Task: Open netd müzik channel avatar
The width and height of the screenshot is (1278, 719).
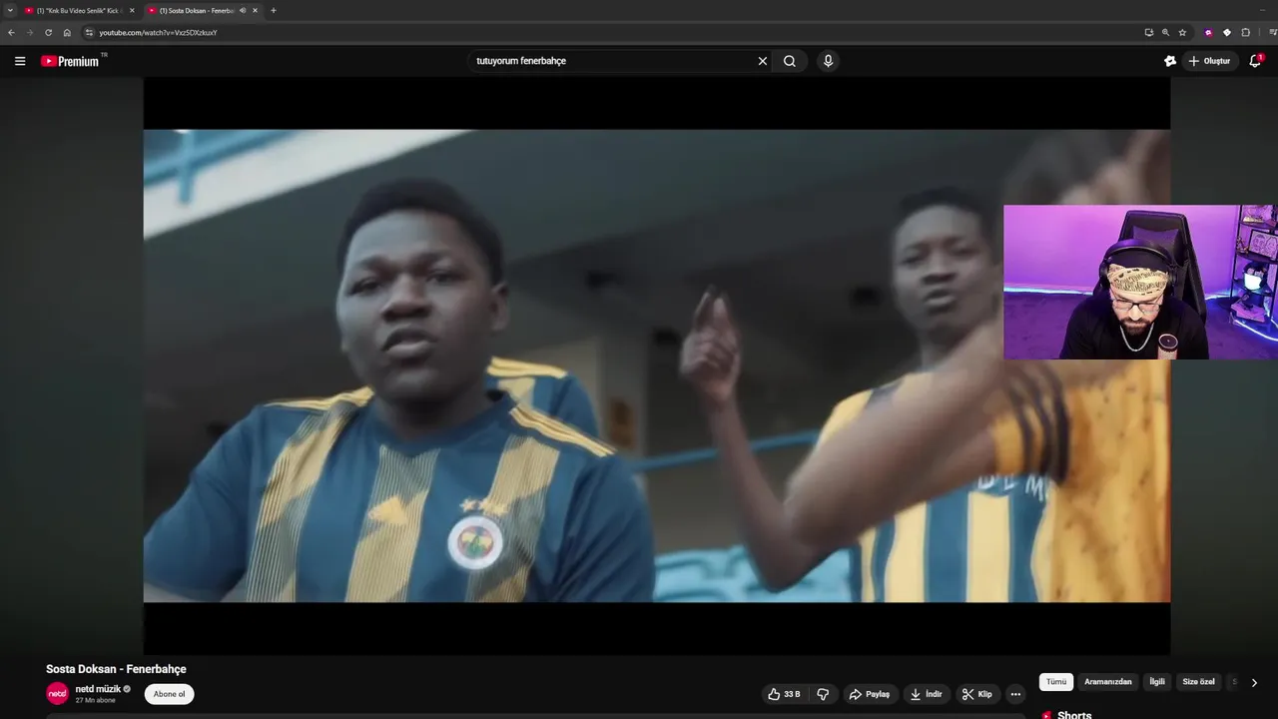Action: [x=58, y=693]
